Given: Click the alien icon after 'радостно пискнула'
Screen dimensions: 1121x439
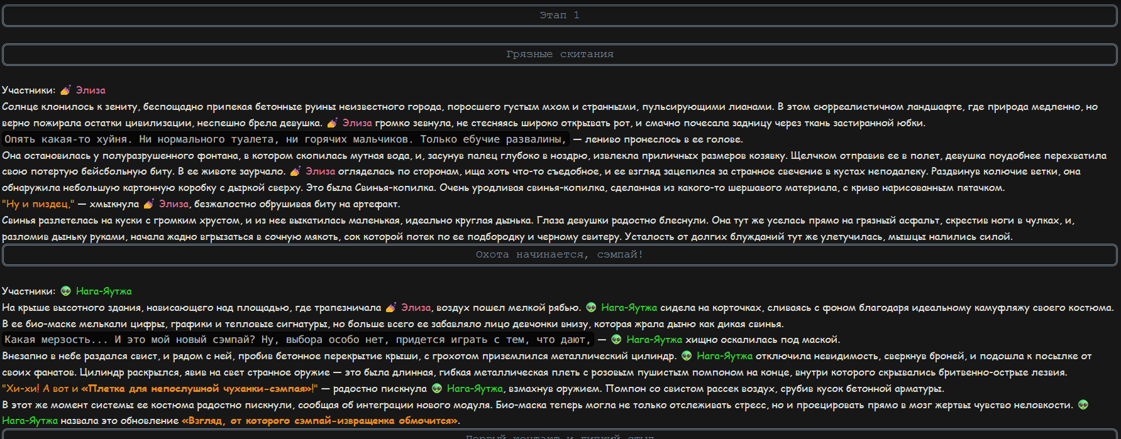Looking at the screenshot, I should (x=437, y=389).
